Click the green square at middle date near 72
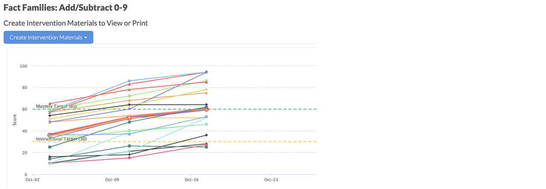546x189 pixels. point(129,96)
